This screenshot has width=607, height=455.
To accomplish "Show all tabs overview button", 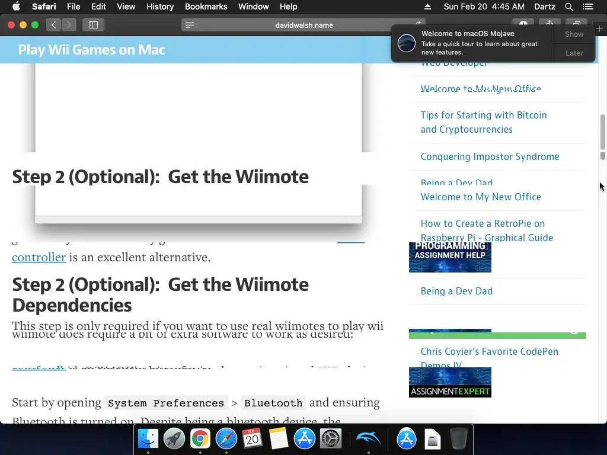I will tap(576, 23).
